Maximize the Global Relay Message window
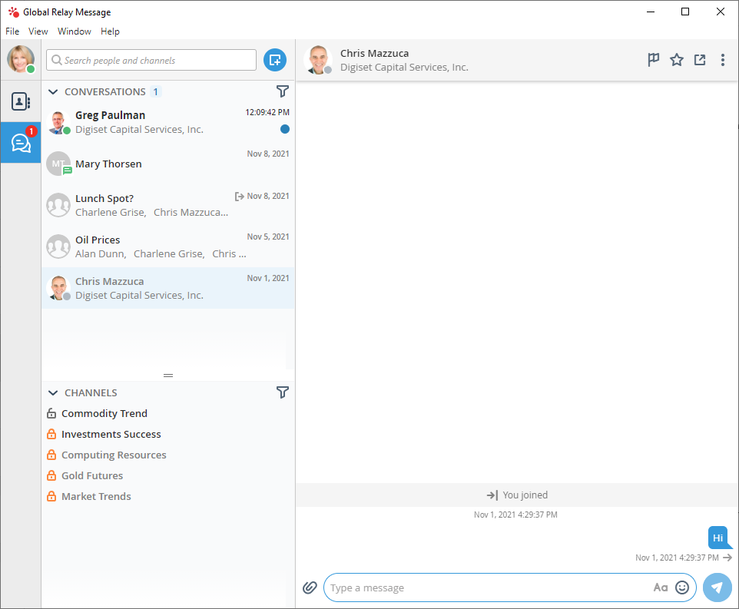The image size is (739, 609). (685, 12)
